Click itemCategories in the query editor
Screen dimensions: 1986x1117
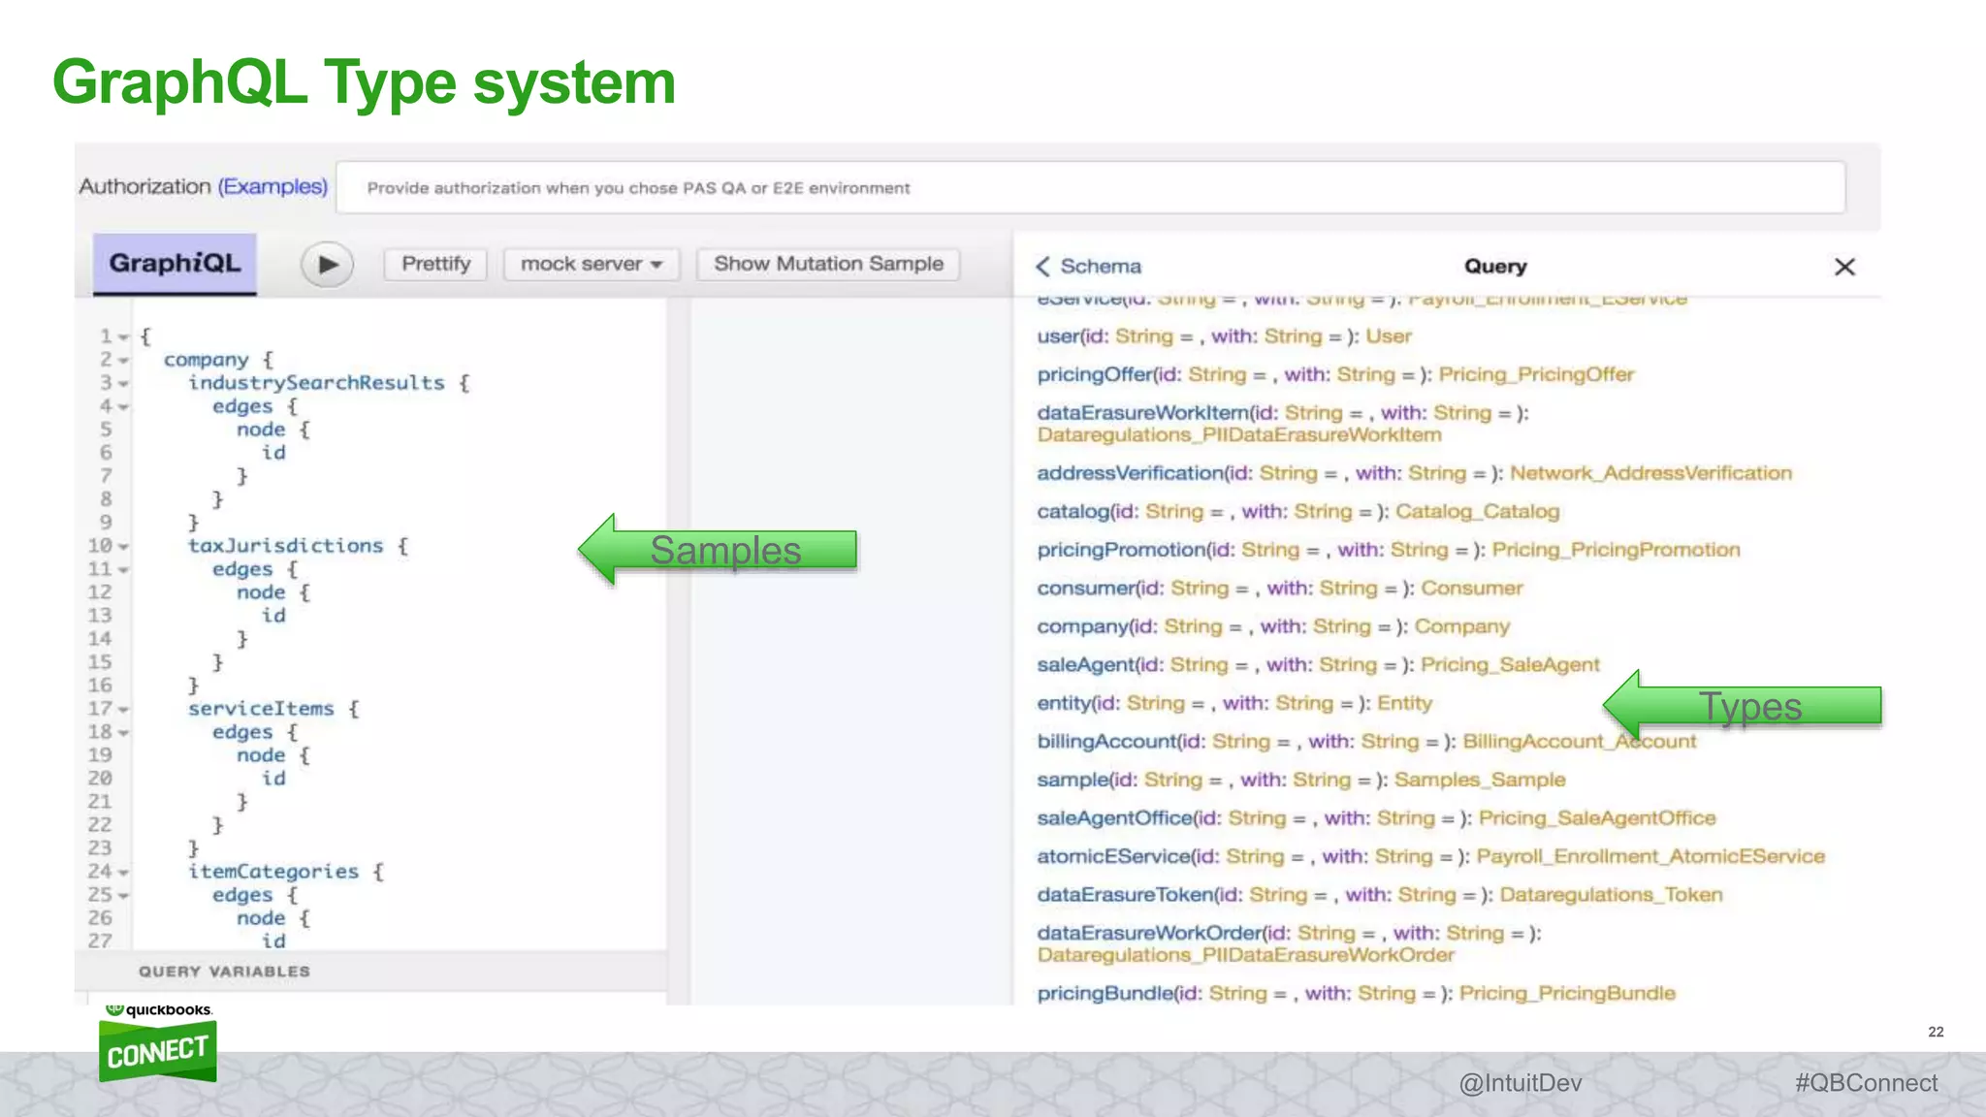coord(273,872)
